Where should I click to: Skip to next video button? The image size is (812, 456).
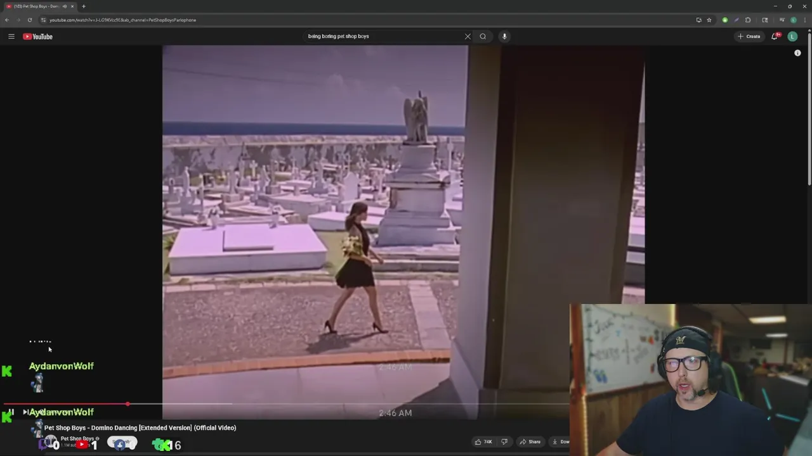[25, 412]
